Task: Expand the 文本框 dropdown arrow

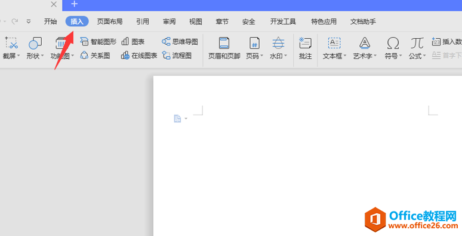Action: 345,56
